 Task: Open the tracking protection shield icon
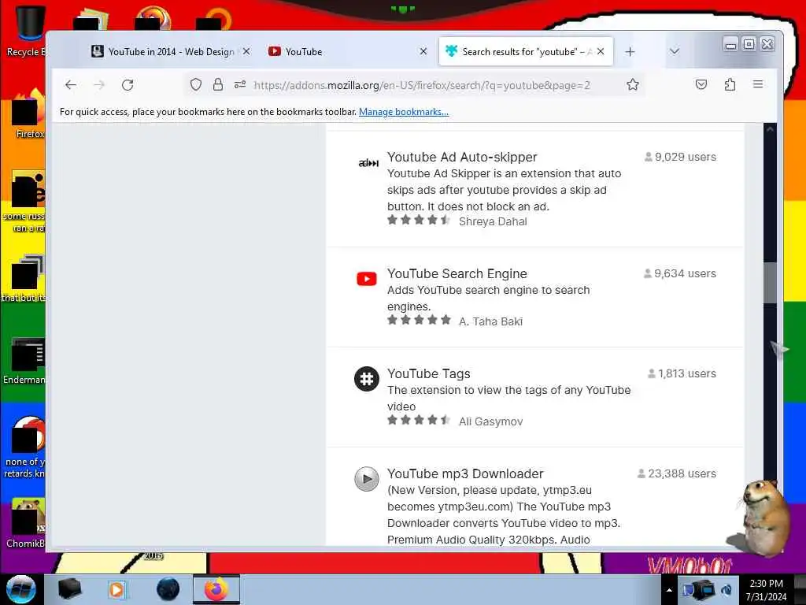pyautogui.click(x=196, y=85)
